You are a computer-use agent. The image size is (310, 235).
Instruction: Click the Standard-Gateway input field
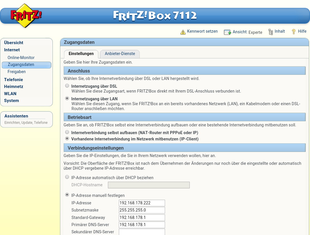pos(142,218)
